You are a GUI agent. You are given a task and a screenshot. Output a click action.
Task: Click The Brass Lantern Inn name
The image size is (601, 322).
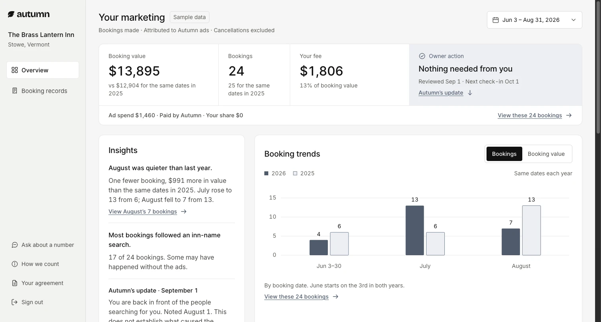41,35
